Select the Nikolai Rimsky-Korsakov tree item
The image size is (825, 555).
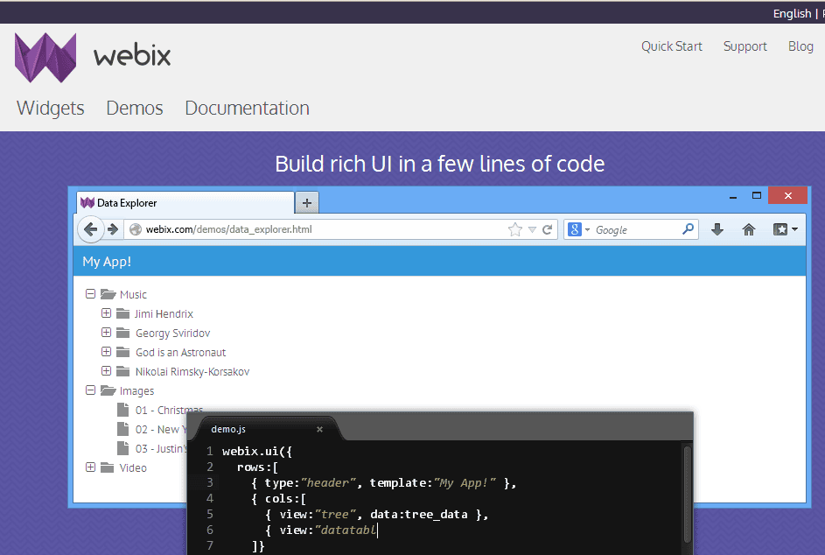(x=192, y=372)
